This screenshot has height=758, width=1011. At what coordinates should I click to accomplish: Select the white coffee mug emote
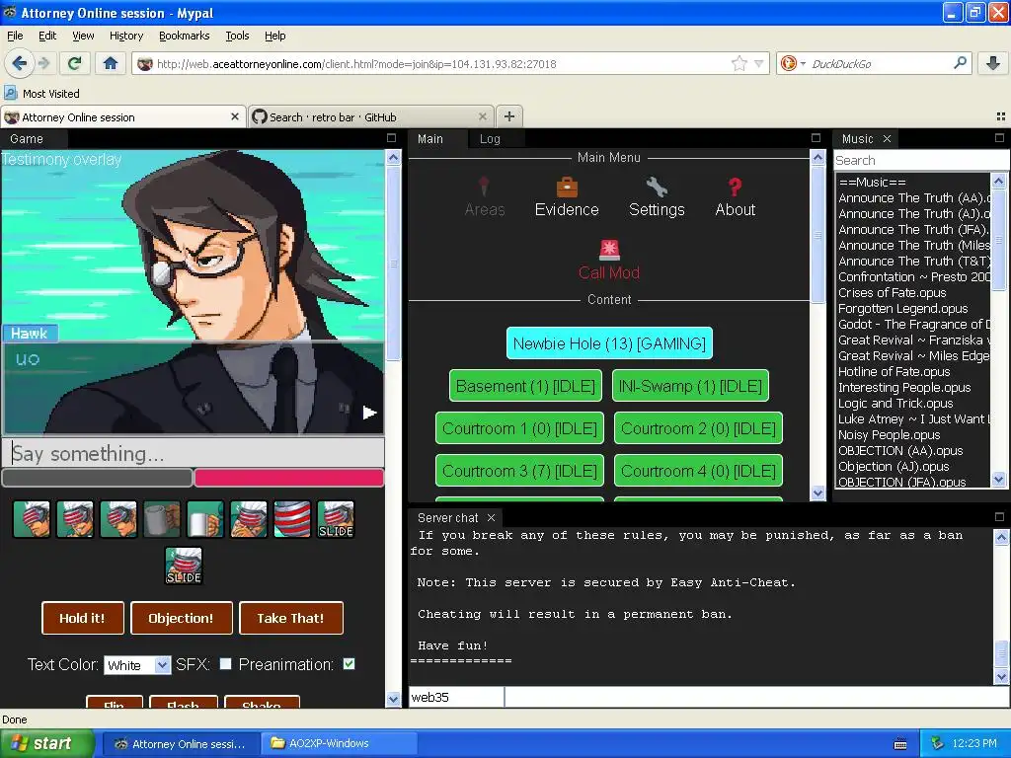(205, 519)
